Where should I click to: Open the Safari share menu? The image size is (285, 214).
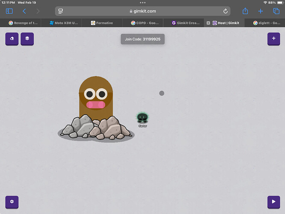245,11
